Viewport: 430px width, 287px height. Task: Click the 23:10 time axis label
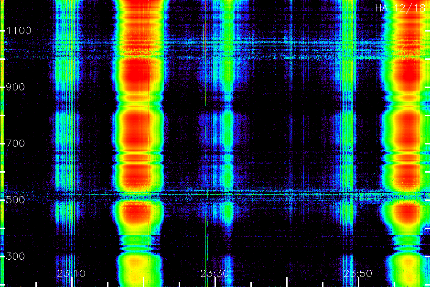(x=71, y=274)
